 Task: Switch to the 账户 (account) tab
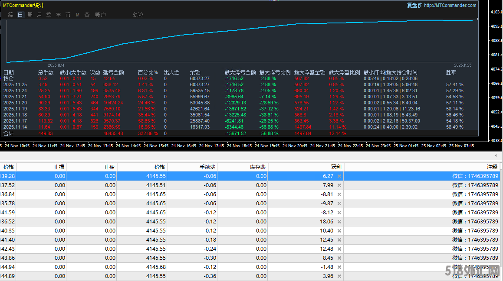(100, 15)
